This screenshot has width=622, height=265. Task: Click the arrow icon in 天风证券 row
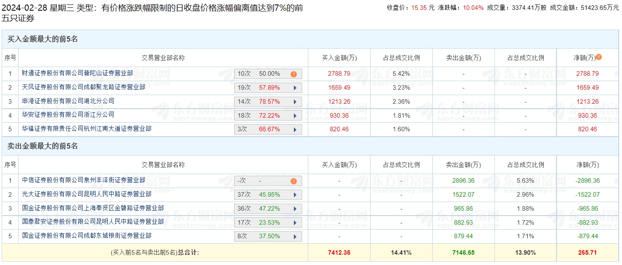point(295,88)
